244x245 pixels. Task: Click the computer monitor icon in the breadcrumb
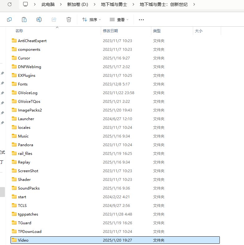pyautogui.click(x=25, y=4)
